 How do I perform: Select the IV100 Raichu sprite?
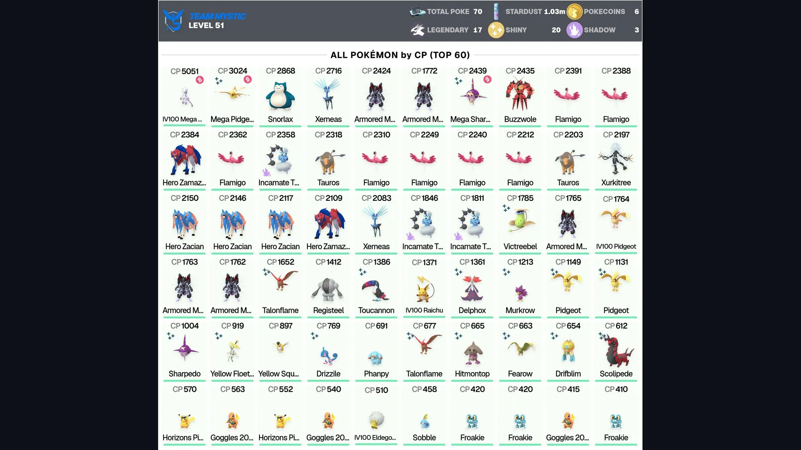(x=425, y=289)
